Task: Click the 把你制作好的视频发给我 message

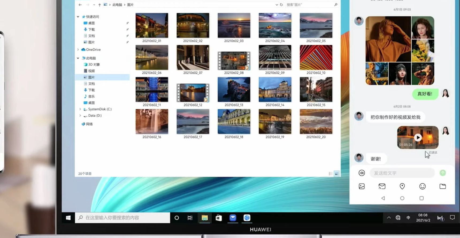Action: click(395, 117)
